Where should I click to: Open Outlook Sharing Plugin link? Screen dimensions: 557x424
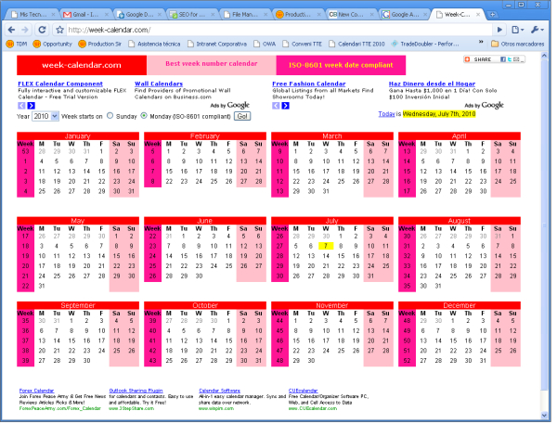point(136,391)
